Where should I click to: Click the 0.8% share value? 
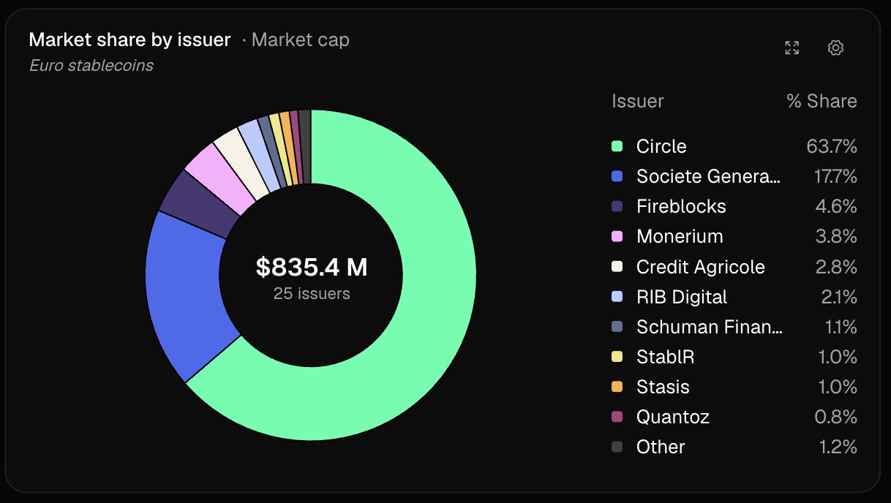[x=836, y=417]
